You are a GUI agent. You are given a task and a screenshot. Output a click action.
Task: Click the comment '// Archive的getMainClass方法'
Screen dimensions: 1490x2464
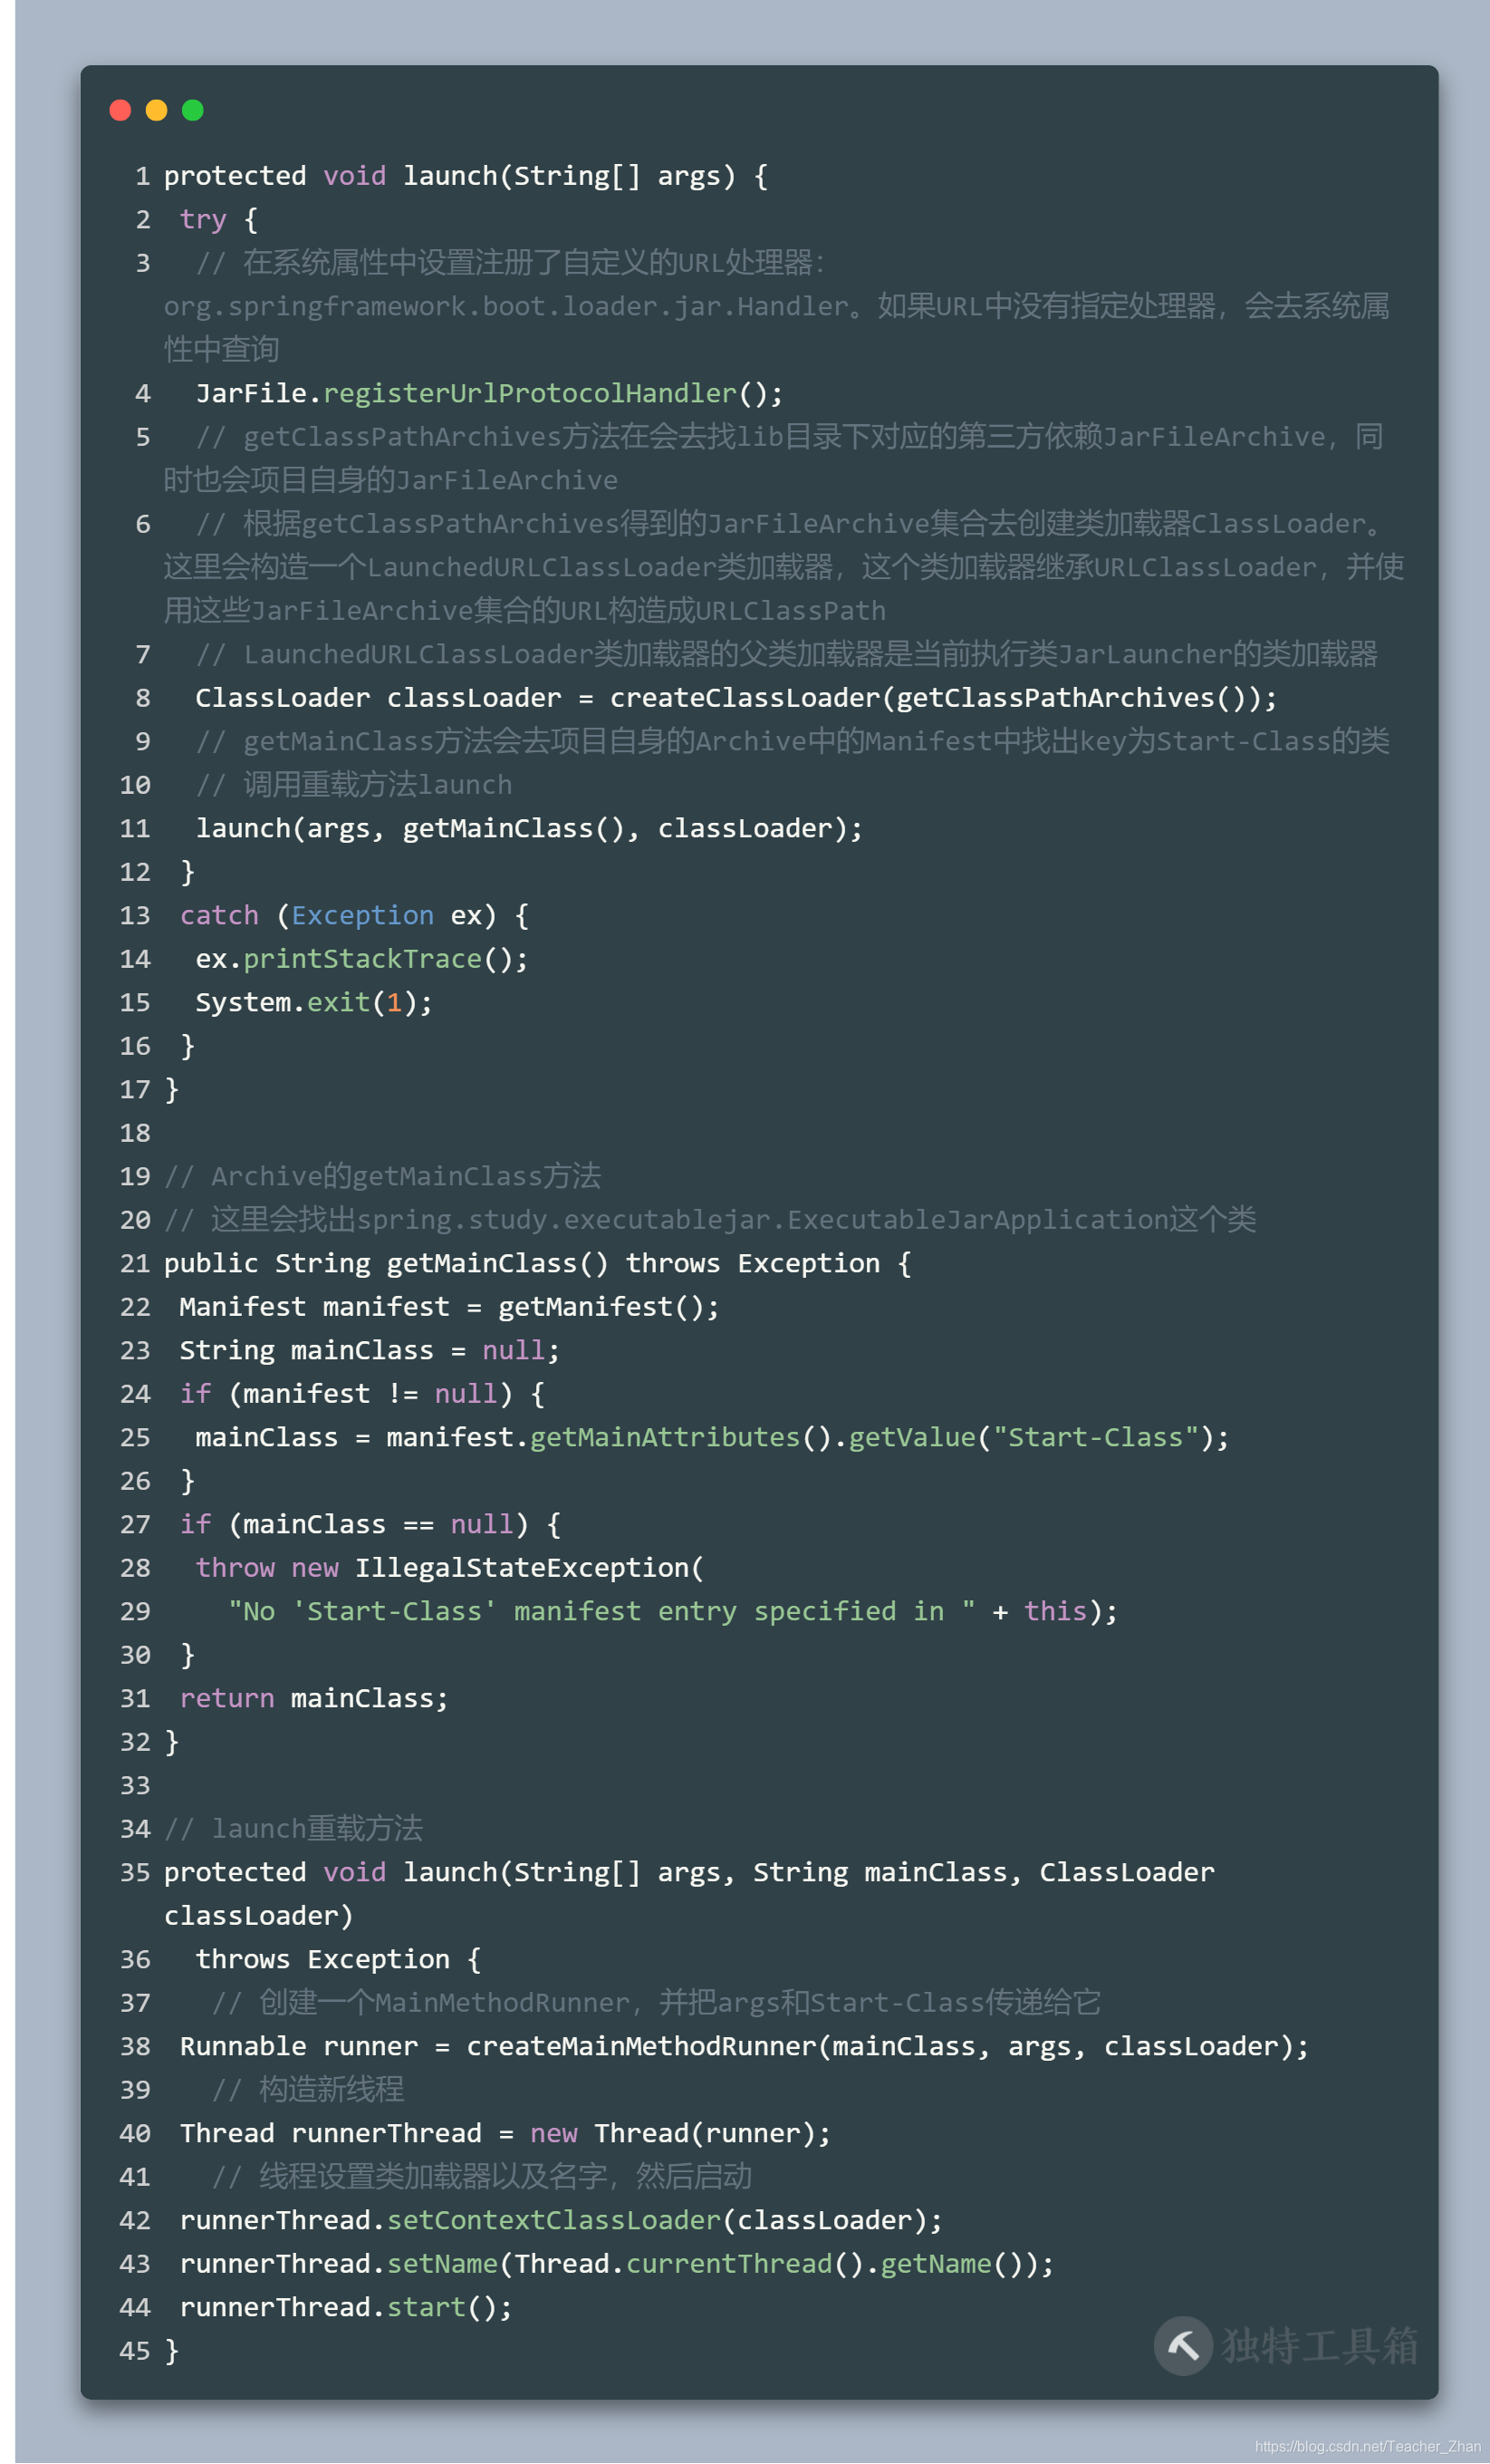(x=383, y=1176)
